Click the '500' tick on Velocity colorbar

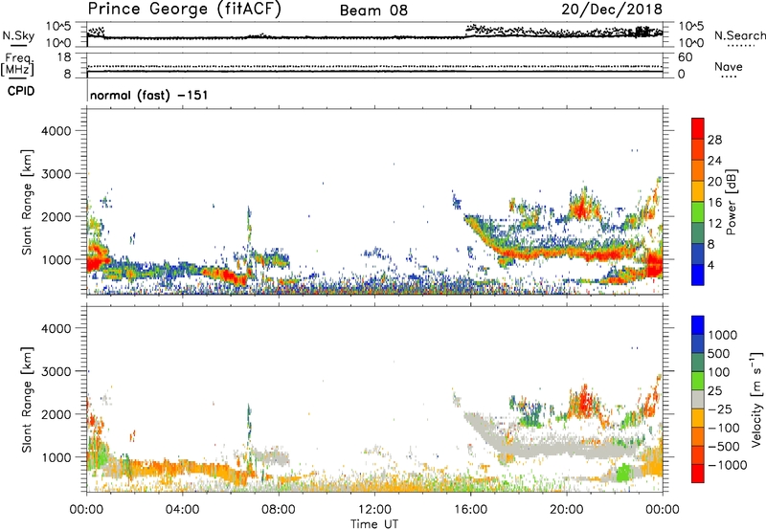(720, 353)
